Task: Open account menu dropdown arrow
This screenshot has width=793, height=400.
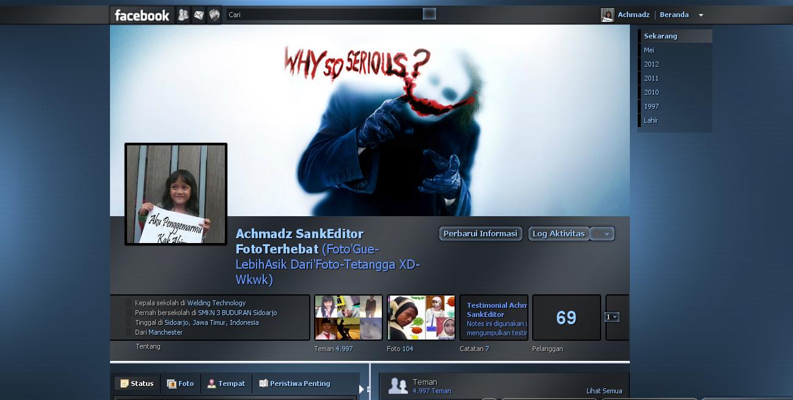Action: pos(701,15)
